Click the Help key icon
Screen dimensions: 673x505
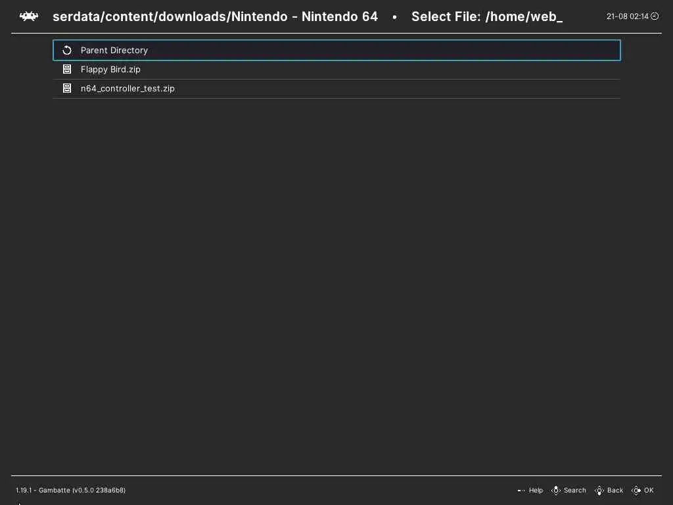click(521, 491)
